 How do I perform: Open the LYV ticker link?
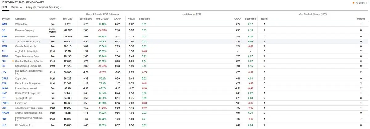[x=4, y=72]
